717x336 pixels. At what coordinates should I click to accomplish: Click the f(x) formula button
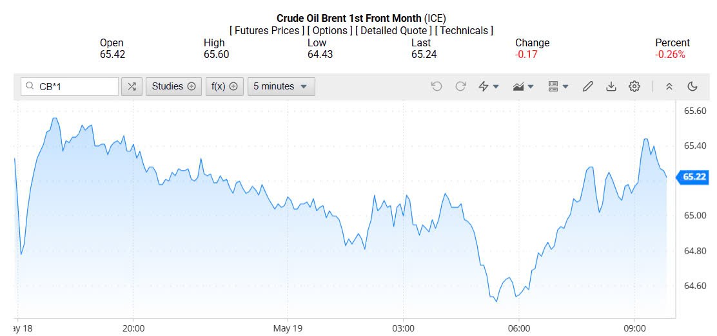point(224,86)
